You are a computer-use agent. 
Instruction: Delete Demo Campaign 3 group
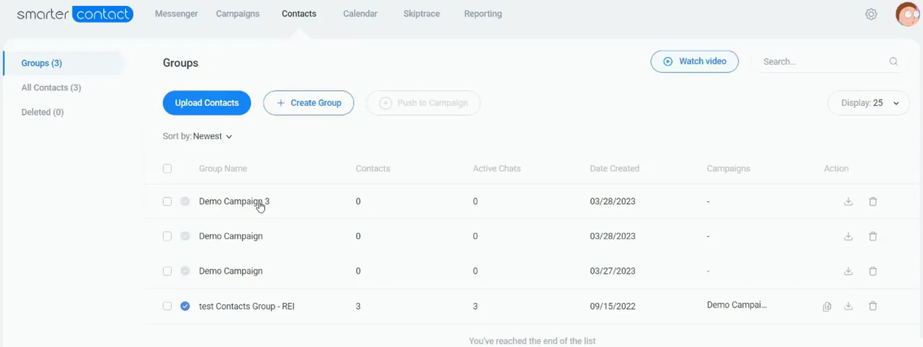(x=873, y=201)
